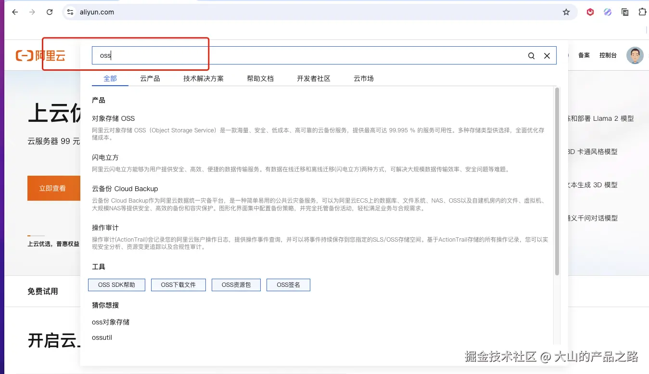Screen dimensions: 649x374
Task: Click the 本生成 3D 模型 link text
Action: [593, 185]
